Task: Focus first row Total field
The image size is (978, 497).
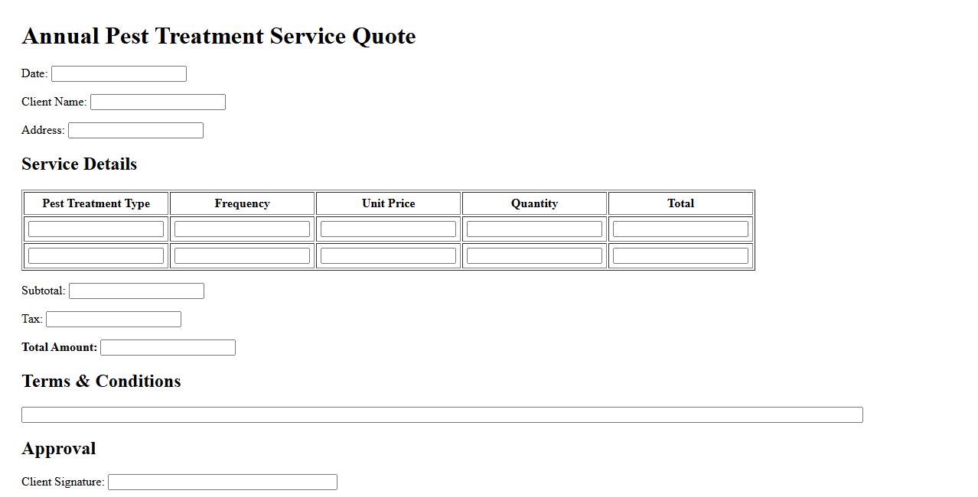Action: pyautogui.click(x=680, y=229)
